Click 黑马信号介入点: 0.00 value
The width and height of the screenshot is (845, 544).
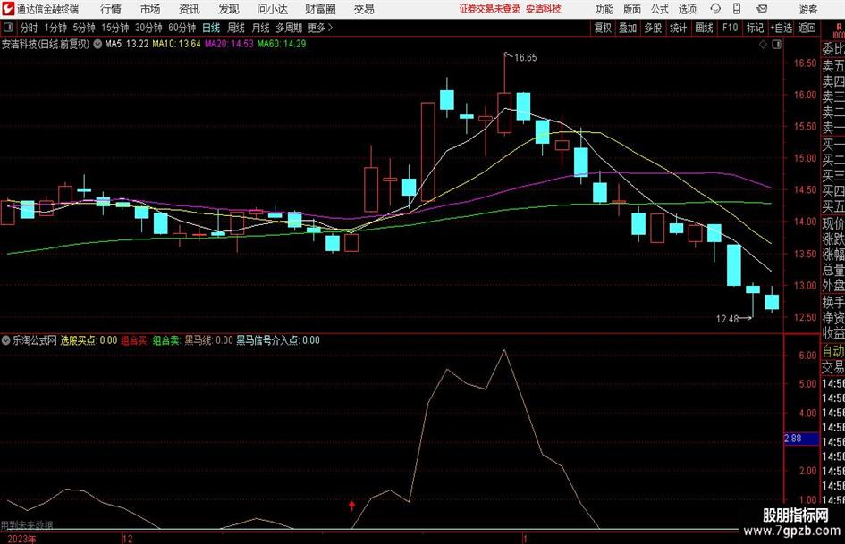278,340
